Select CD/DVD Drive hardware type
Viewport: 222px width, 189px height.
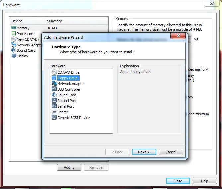click(x=68, y=72)
